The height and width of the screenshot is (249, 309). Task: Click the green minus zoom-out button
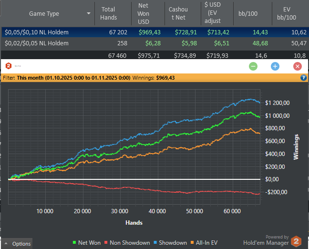(x=253, y=66)
